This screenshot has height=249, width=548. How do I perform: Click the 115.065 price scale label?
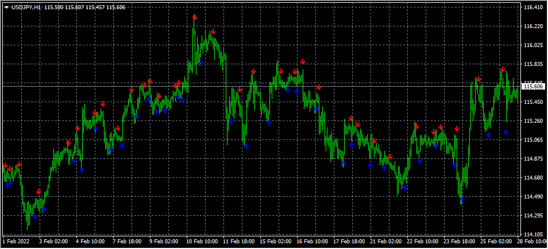pos(533,139)
